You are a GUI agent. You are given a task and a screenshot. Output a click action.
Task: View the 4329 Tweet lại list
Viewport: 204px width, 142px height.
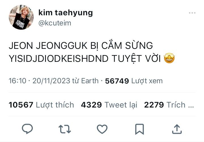click(x=109, y=105)
